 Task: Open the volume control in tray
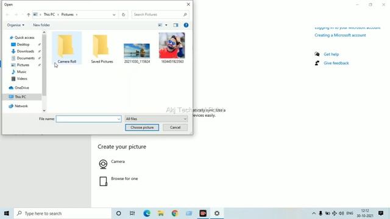[341, 214]
